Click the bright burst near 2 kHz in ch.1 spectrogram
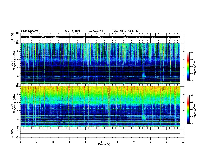The width and height of the screenshot is (206, 159). pyautogui.click(x=144, y=76)
